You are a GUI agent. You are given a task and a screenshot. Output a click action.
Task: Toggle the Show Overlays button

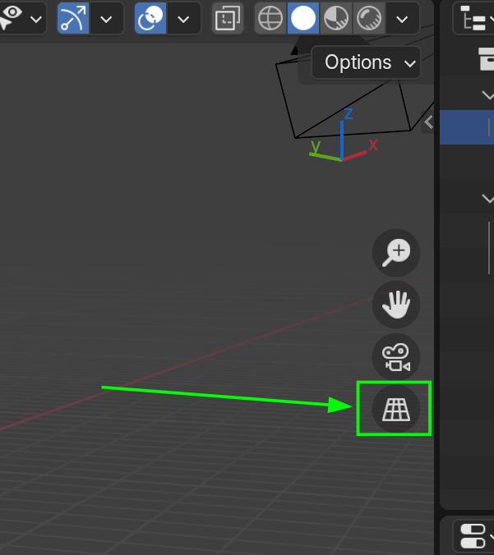150,18
